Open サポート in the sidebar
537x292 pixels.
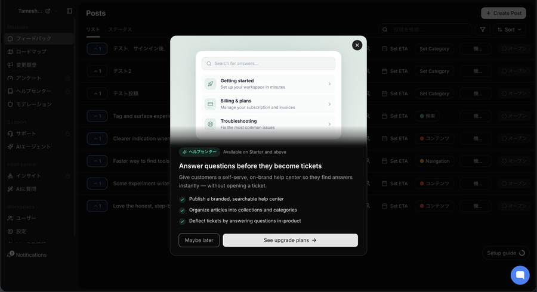pyautogui.click(x=39, y=133)
